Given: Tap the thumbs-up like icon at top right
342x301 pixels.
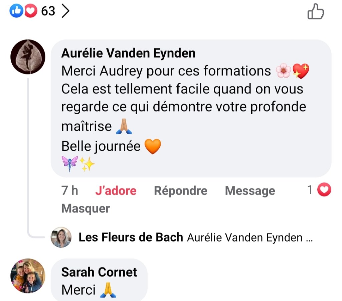Looking at the screenshot, I should [x=315, y=11].
